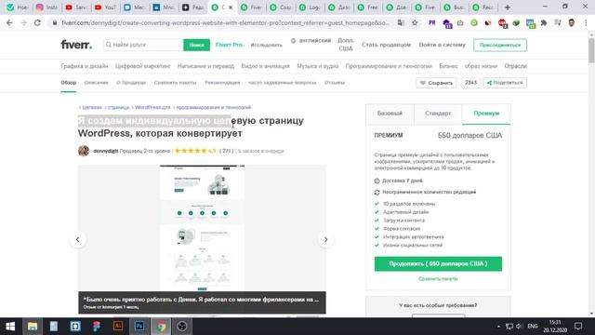Switch to the Instagram browser tab
The image size is (595, 335).
tap(46, 7)
